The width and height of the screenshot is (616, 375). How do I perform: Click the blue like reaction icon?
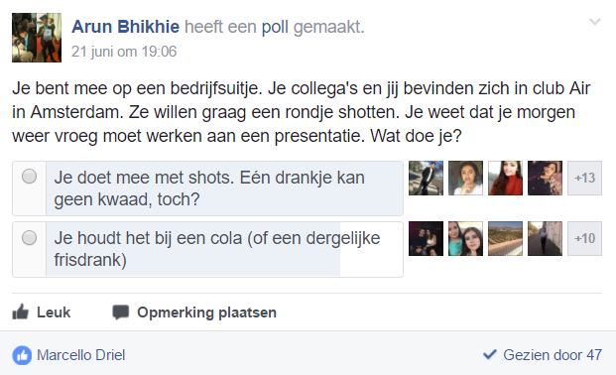[x=22, y=355]
